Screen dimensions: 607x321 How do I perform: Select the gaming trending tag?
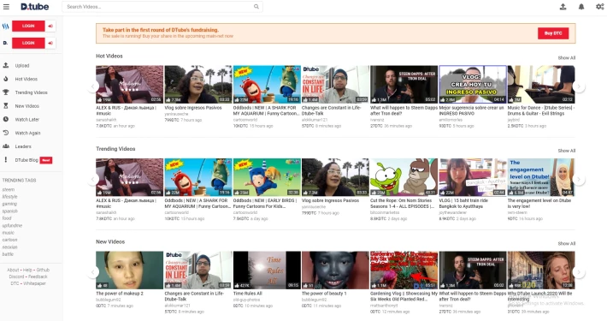tap(9, 204)
